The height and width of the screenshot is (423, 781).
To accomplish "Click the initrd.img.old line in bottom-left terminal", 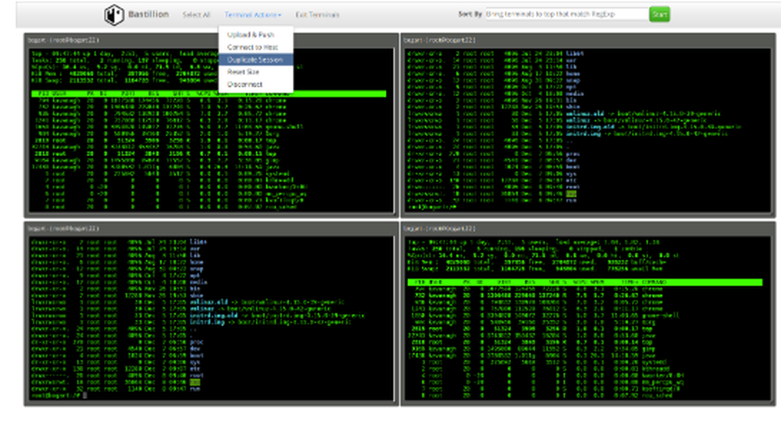I will [x=198, y=315].
